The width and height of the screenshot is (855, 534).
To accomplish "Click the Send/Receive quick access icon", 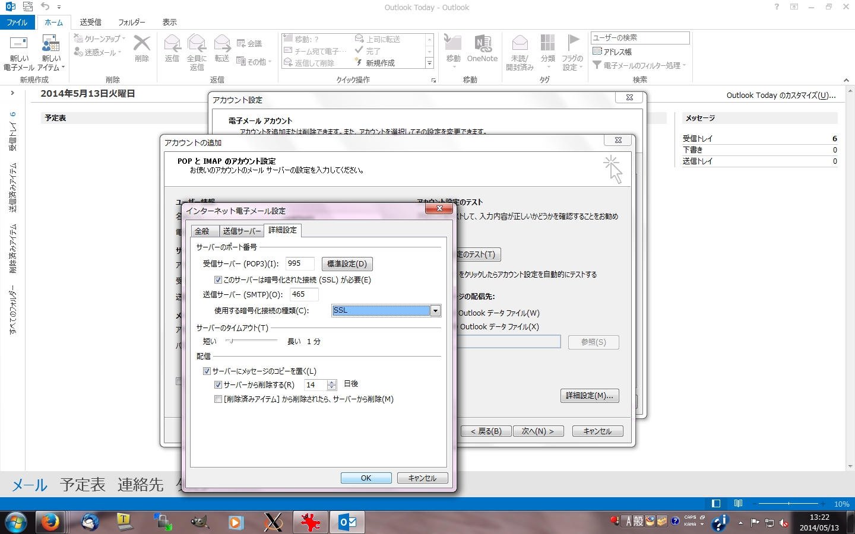I will [x=28, y=7].
